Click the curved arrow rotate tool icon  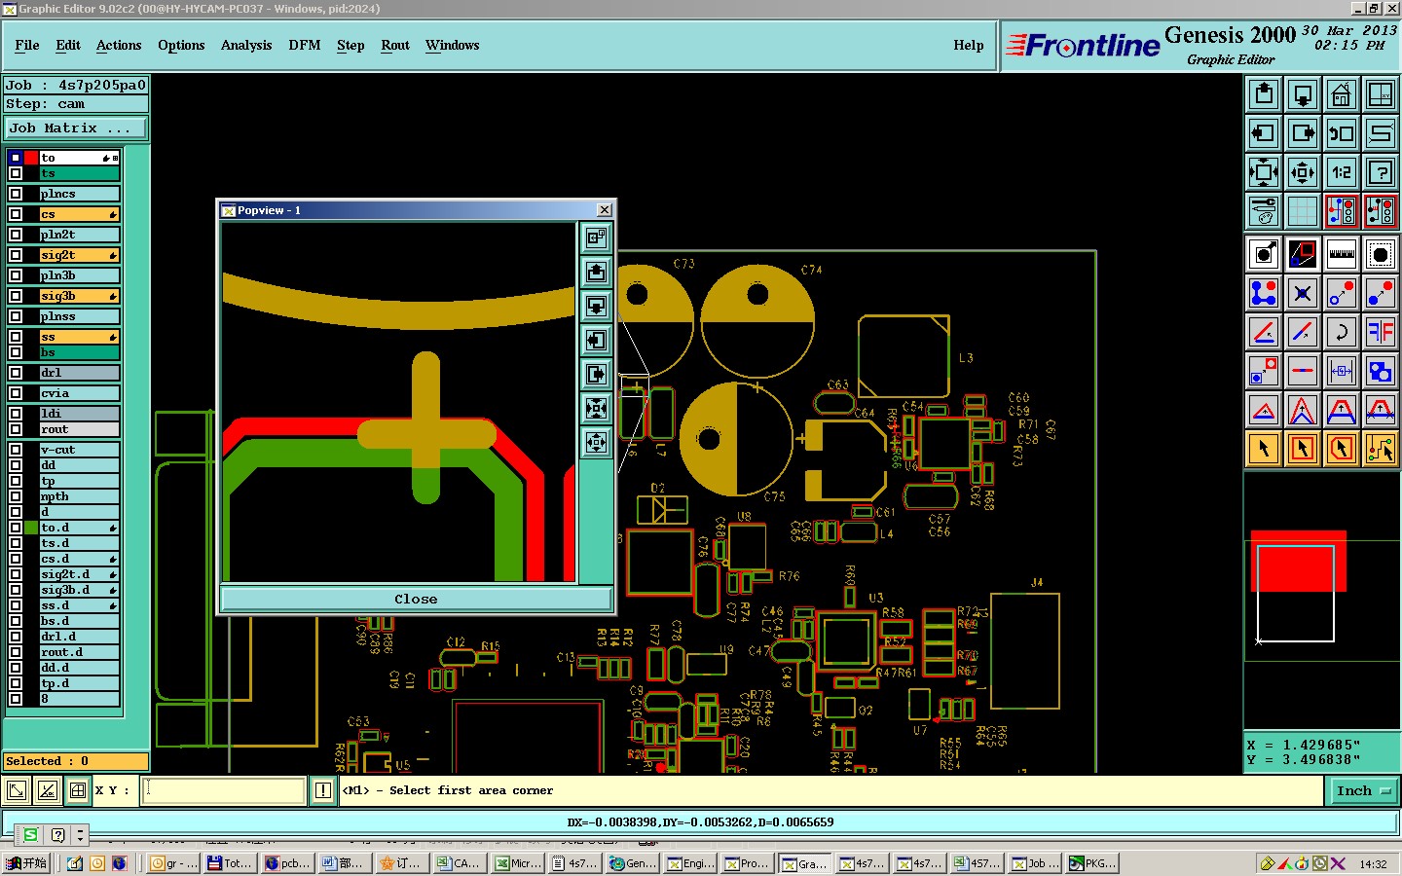pos(1342,332)
